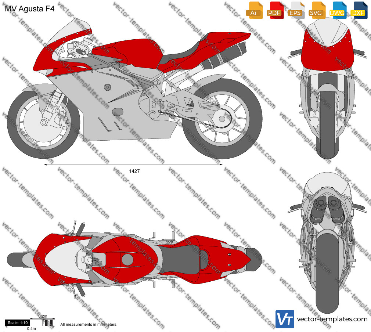
Task: Click the Ai file format icon
Action: coord(254,10)
